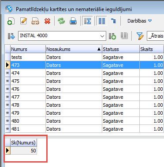This screenshot has width=164, height=167.
Task: Click the Numurs column header
Action: click(28, 49)
